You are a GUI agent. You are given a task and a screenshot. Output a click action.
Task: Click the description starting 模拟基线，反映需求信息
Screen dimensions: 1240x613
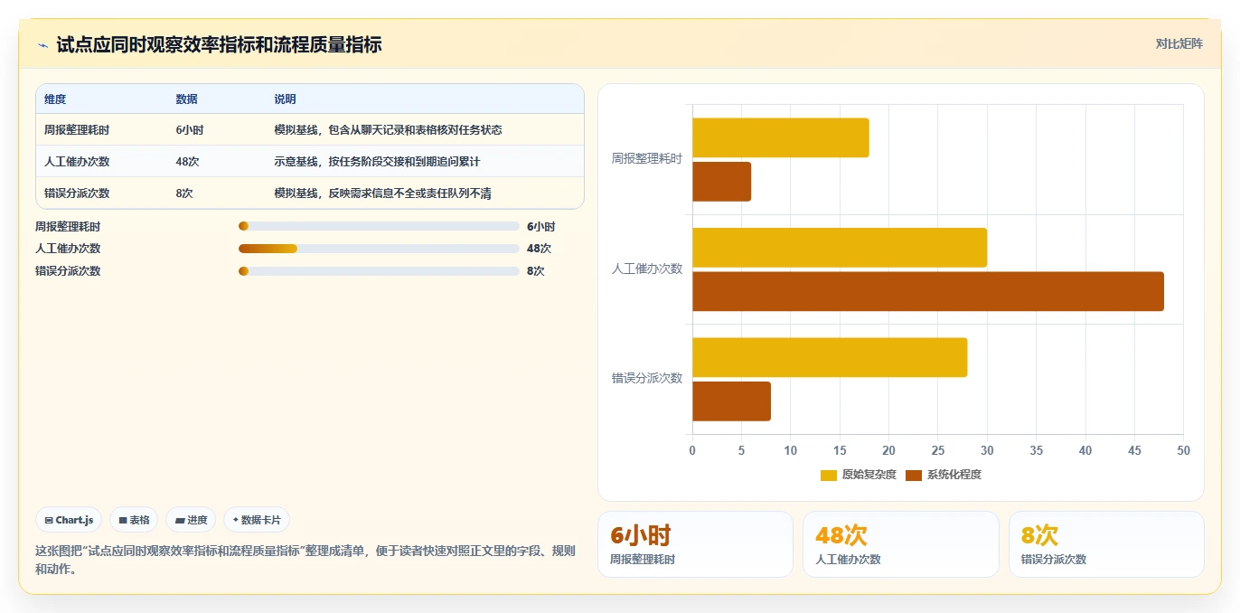click(382, 193)
